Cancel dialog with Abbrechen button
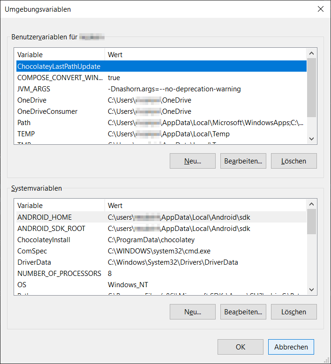Screen dimensions: 331x364 click(291, 347)
